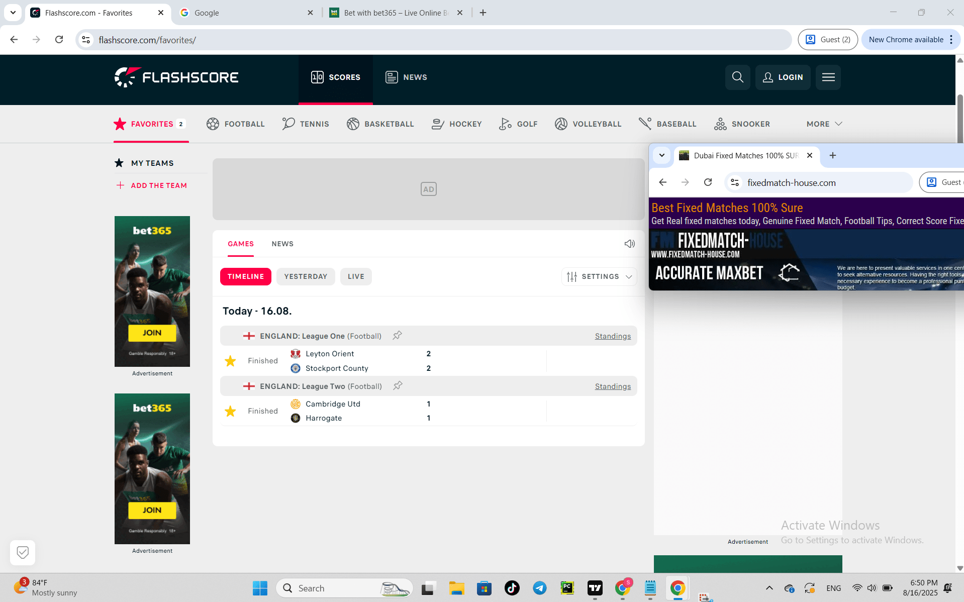The image size is (964, 602).
Task: Open the Flashscore search icon
Action: pos(737,77)
